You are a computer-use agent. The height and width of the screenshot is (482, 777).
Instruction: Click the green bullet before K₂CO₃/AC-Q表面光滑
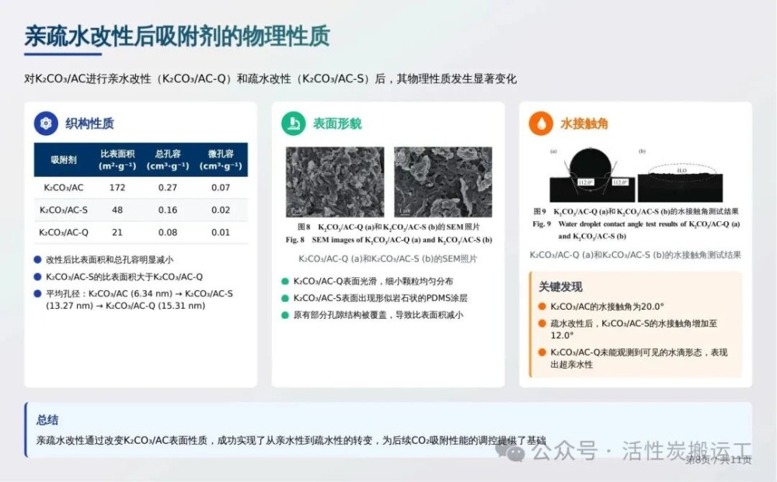click(x=285, y=281)
